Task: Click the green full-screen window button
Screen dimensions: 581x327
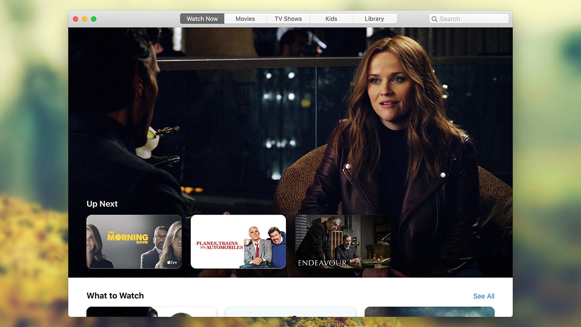Action: 93,18
